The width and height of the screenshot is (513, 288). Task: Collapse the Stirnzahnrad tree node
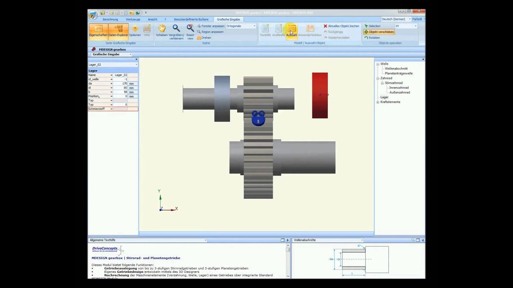[x=382, y=83]
